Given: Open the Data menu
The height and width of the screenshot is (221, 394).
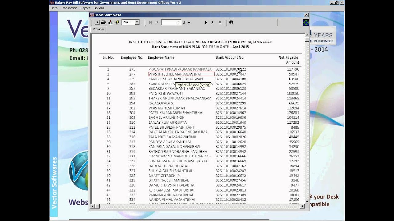Looking at the screenshot, I should (x=54, y=8).
